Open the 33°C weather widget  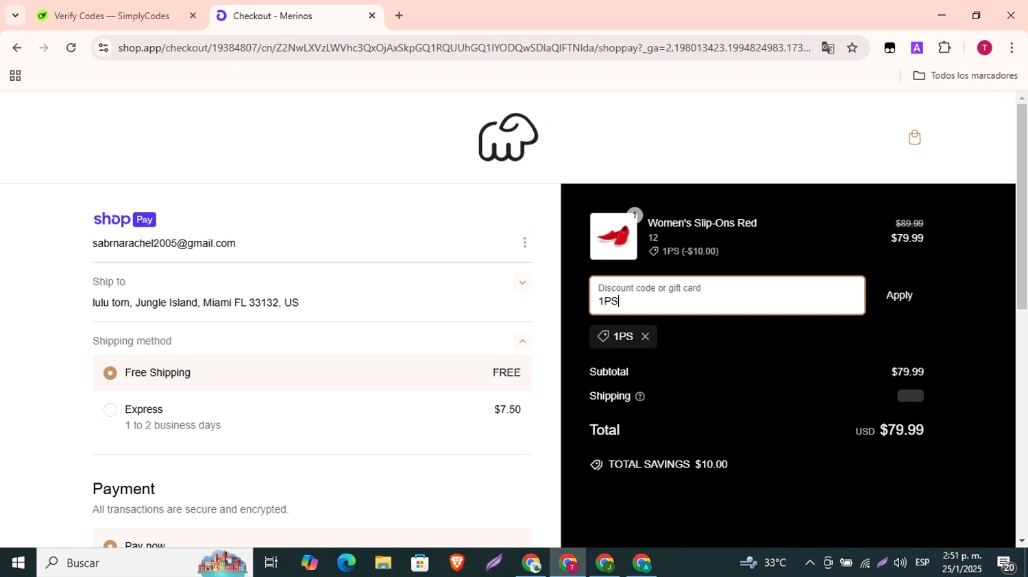point(763,563)
